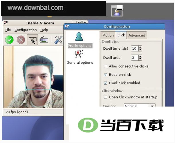Image resolution: width=175 pixels, height=143 pixels.
Task: Select the Profile options user icon
Action: (79, 36)
